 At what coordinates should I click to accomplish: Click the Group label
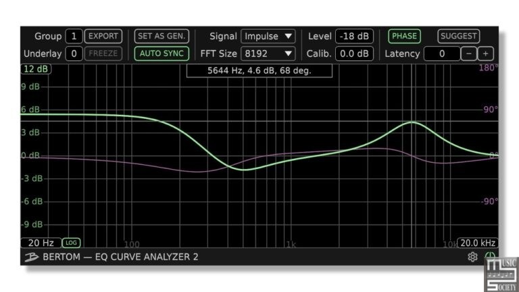click(48, 36)
